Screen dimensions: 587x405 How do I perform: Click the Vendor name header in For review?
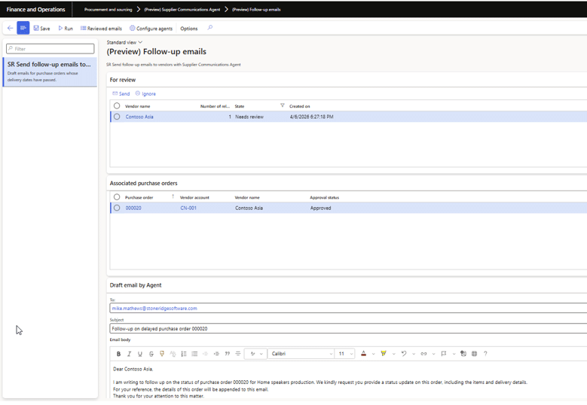[137, 106]
